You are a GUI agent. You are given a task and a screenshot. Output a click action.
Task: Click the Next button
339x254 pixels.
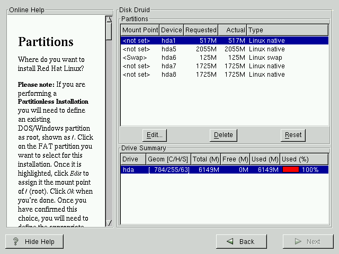click(x=308, y=242)
